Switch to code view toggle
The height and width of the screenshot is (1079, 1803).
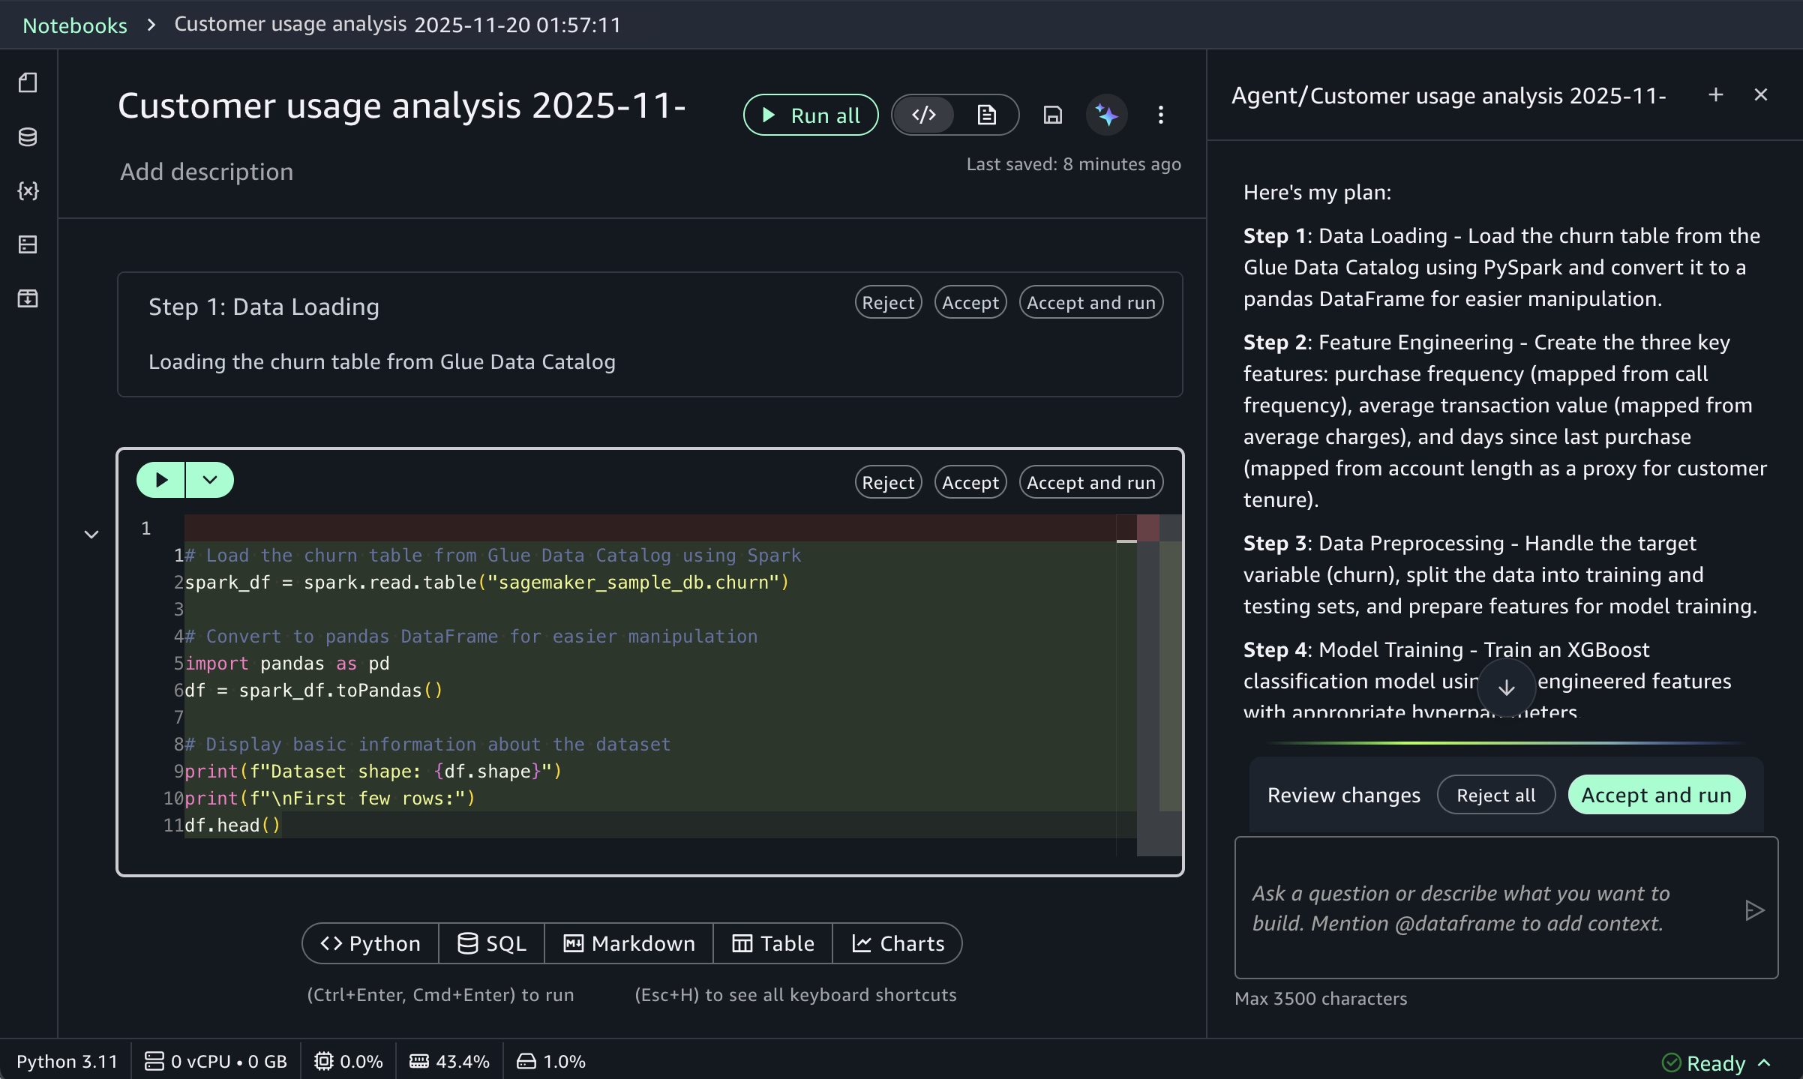[924, 115]
